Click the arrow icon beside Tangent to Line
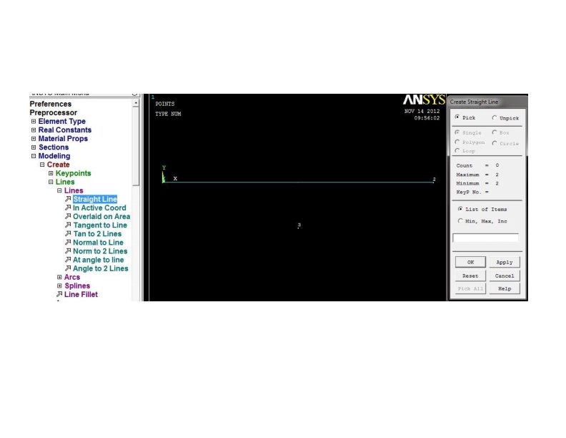The width and height of the screenshot is (566, 438). point(68,225)
